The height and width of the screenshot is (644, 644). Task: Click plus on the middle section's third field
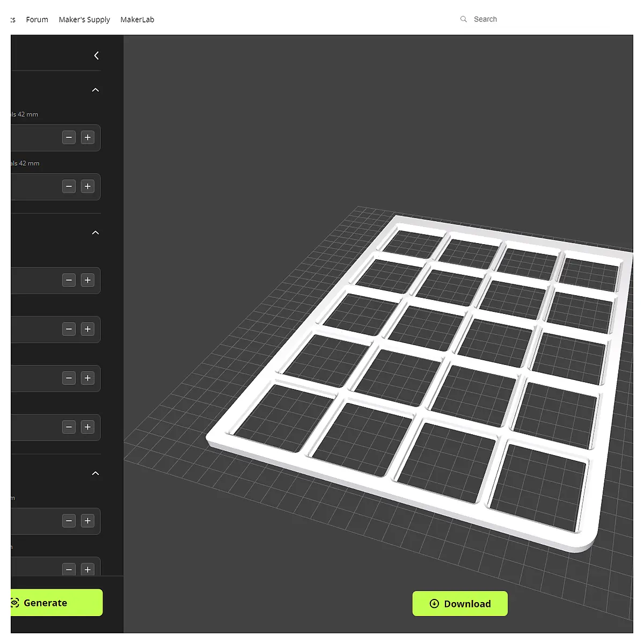(x=87, y=378)
